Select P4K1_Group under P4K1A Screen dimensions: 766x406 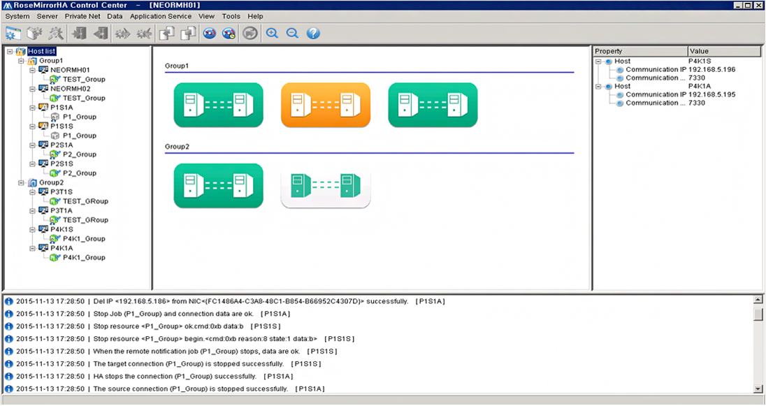click(x=84, y=258)
